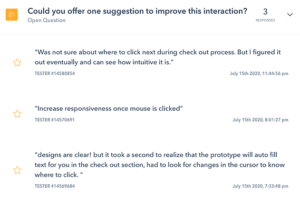
Task: Click the 'where to click.' ending line of last response
Action: tap(59, 175)
